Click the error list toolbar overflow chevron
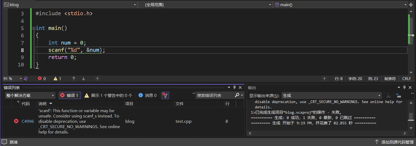The height and width of the screenshot is (146, 416). pos(194,94)
